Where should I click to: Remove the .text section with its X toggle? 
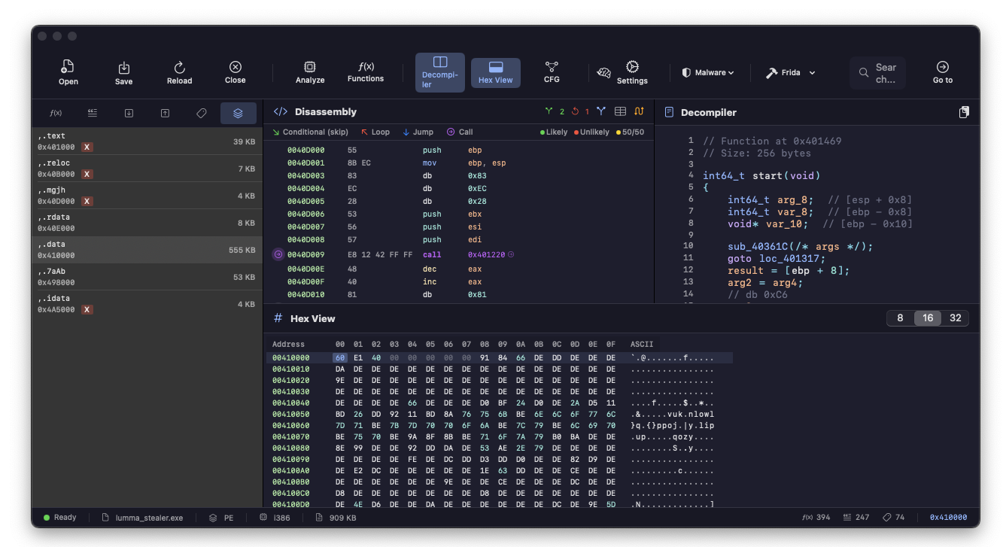[x=88, y=147]
